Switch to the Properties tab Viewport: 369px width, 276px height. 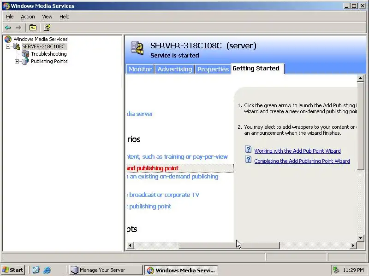[x=213, y=69]
